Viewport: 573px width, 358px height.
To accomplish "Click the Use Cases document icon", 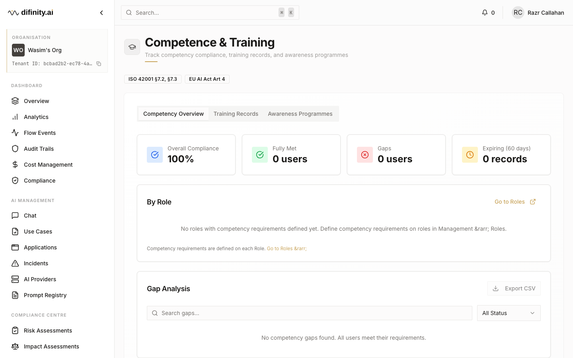I will (15, 232).
